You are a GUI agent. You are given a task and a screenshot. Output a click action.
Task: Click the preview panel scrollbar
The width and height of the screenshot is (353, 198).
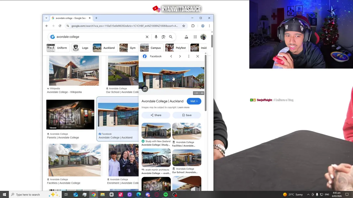pos(205,82)
